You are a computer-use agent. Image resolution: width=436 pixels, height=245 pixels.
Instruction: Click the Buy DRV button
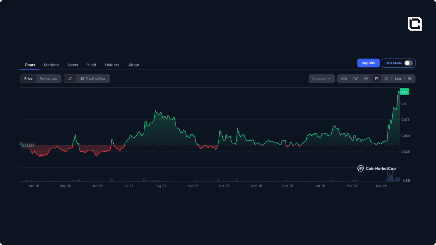pos(368,63)
